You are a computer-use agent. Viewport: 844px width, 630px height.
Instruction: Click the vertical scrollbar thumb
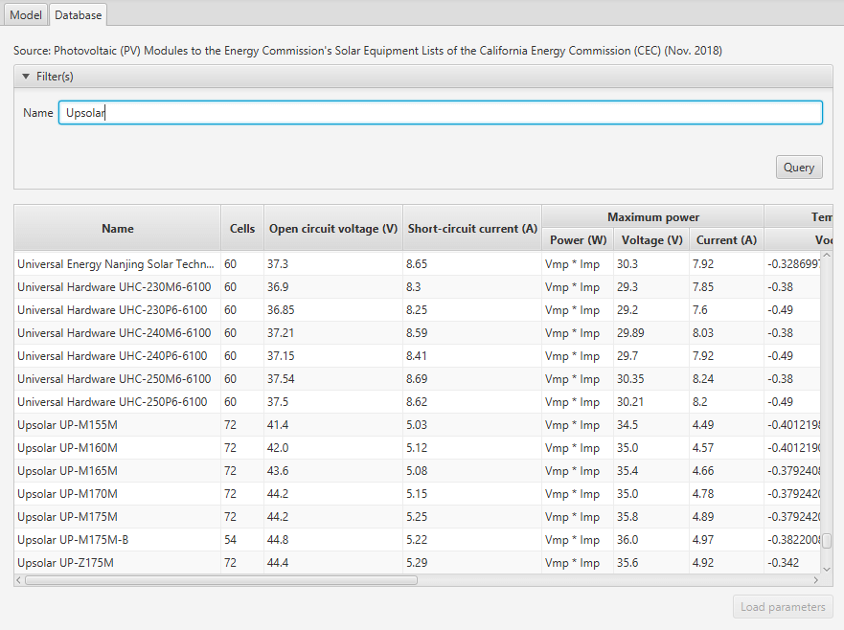(827, 540)
